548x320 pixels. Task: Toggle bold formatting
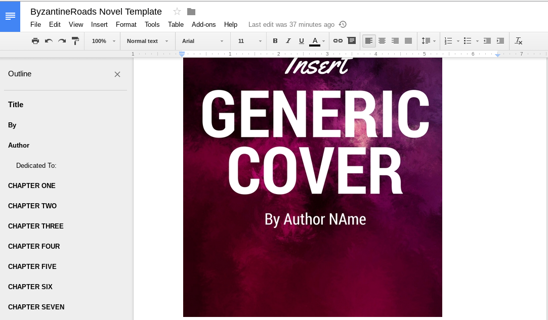pyautogui.click(x=275, y=41)
